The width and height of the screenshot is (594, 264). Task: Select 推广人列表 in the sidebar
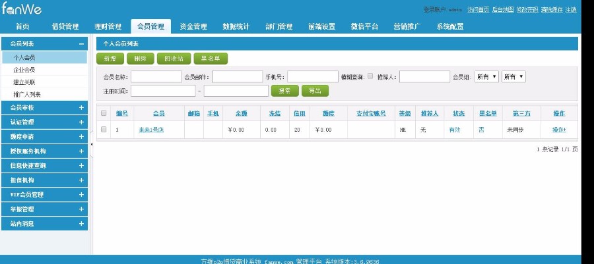click(44, 94)
